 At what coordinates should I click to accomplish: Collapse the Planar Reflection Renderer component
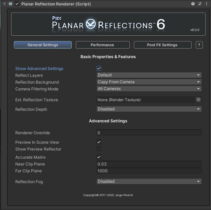tap(4, 4)
